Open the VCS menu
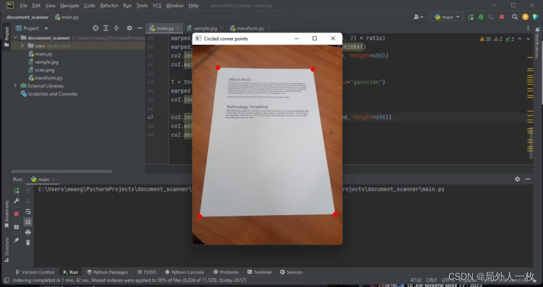This screenshot has width=543, height=287. [x=157, y=6]
